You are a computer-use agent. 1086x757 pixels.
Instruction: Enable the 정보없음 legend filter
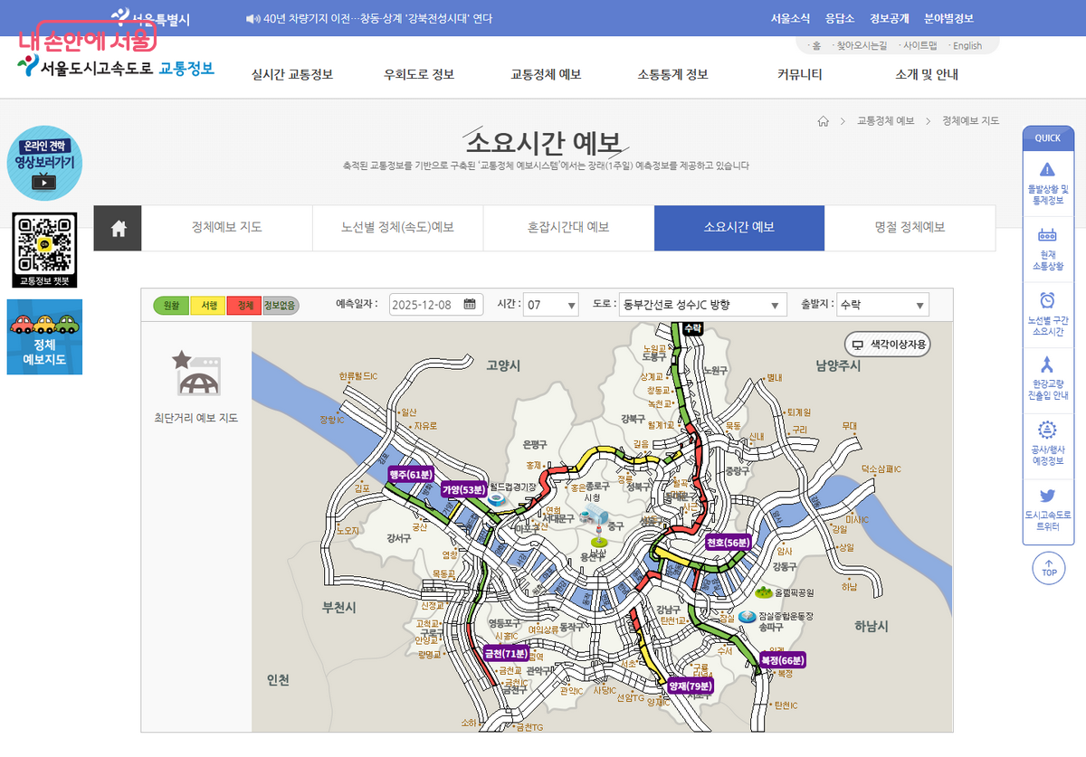(x=281, y=305)
